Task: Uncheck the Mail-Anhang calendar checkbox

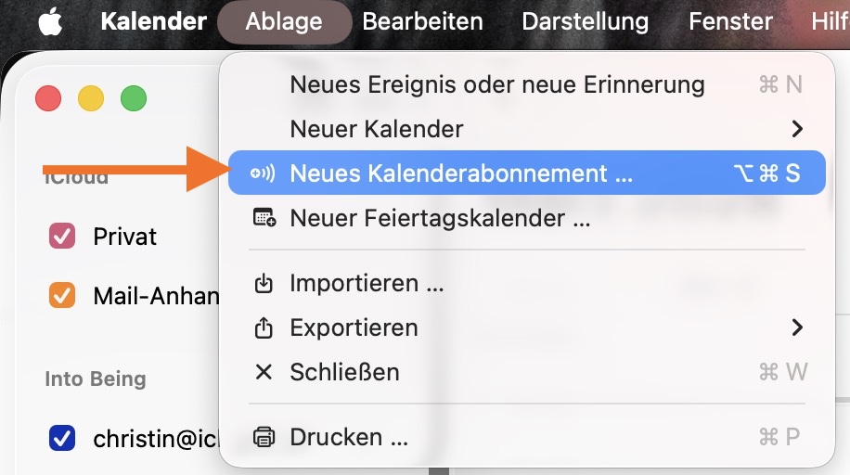Action: [x=61, y=296]
